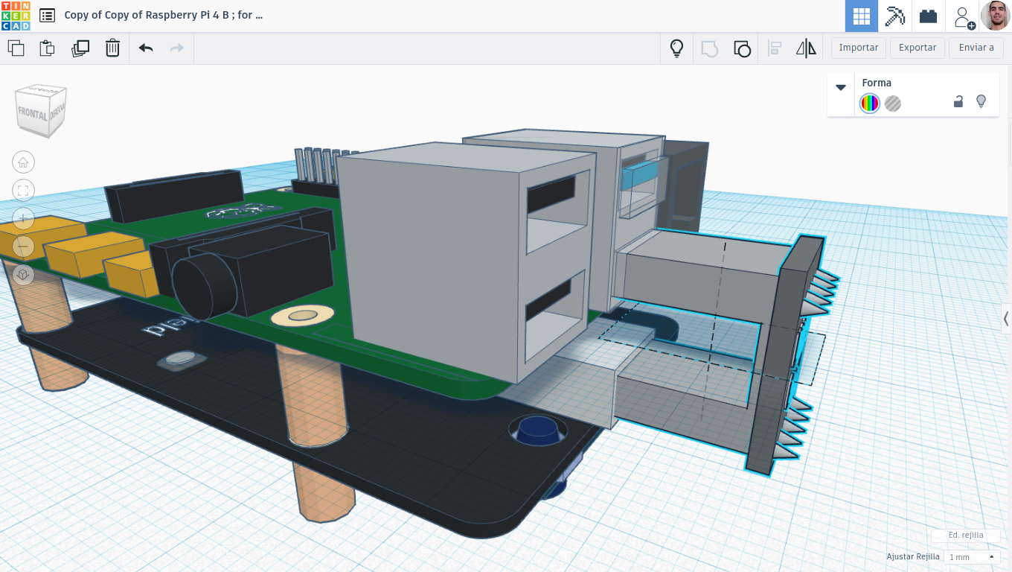This screenshot has height=572, width=1012.
Task: Click the Importar button
Action: 859,48
